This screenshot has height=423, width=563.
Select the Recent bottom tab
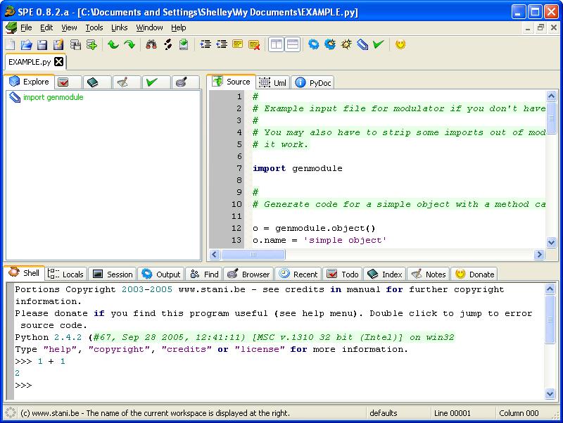(x=298, y=274)
